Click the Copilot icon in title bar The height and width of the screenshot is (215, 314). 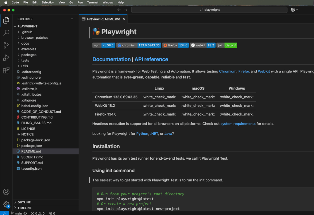[293, 10]
